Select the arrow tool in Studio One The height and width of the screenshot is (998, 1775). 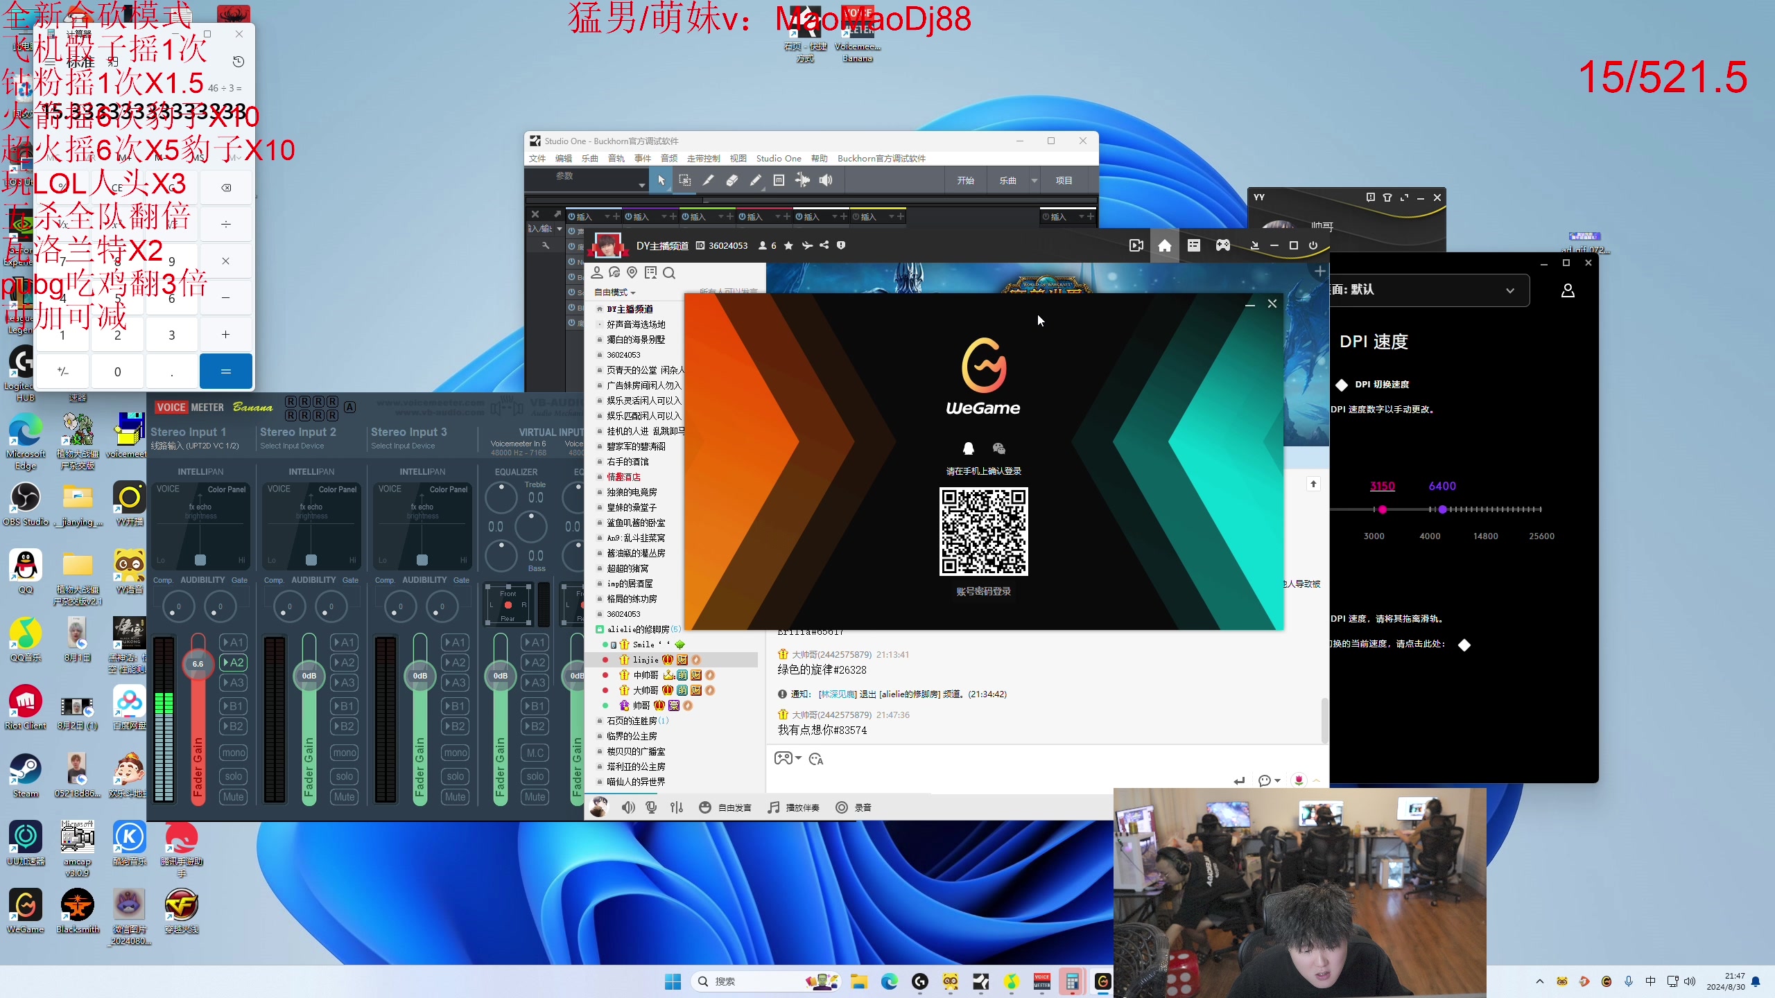click(661, 180)
